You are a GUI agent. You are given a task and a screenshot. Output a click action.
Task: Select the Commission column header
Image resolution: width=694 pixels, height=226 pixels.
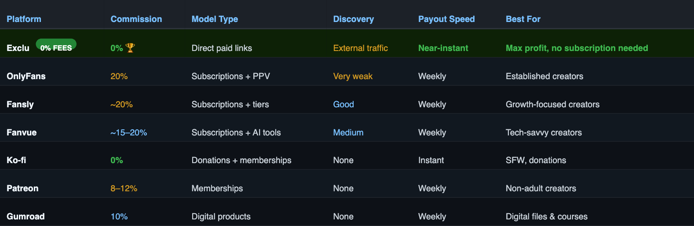136,19
